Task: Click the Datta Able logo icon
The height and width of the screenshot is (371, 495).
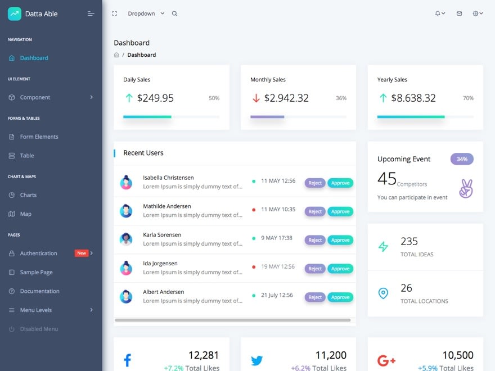Action: 15,13
